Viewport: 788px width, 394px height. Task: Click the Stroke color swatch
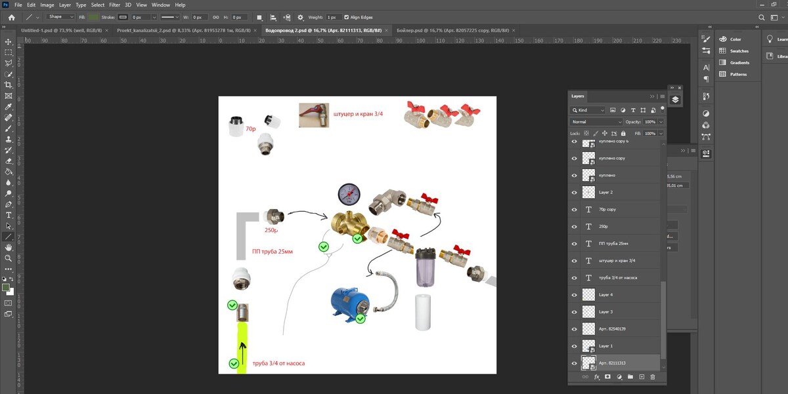pos(123,17)
